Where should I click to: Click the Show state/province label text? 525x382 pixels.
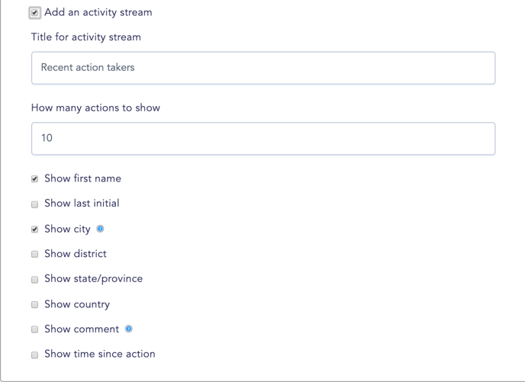(93, 278)
